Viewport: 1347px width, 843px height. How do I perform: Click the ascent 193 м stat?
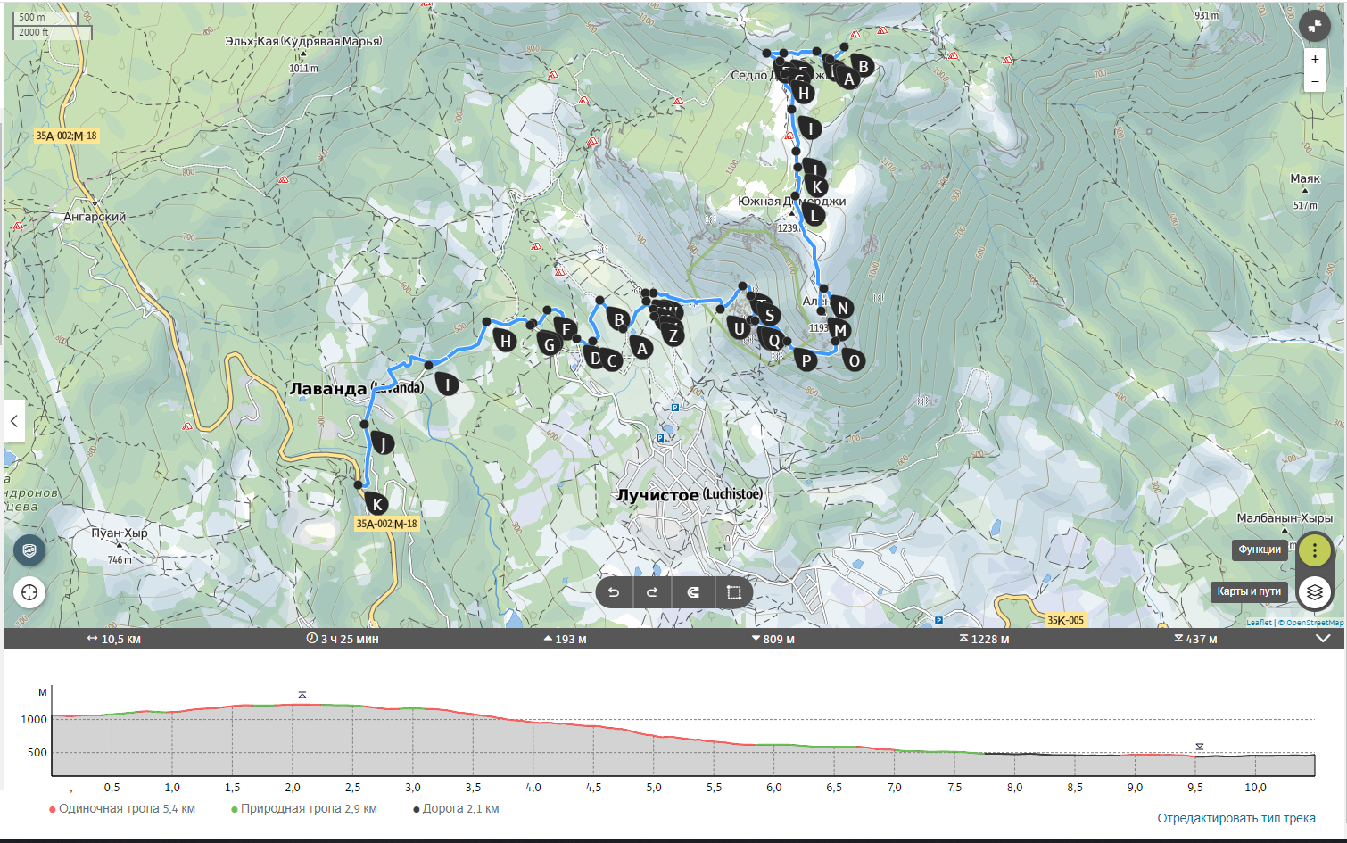pos(565,639)
